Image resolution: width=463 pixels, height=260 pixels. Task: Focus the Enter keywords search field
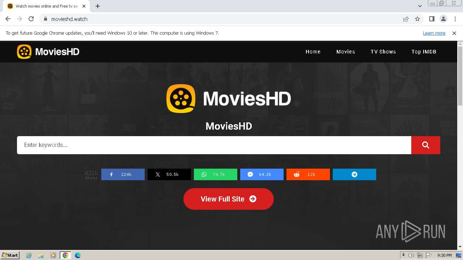tap(214, 145)
